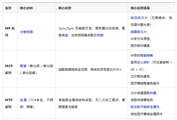Click the text 芯片散热基板

[140, 77]
